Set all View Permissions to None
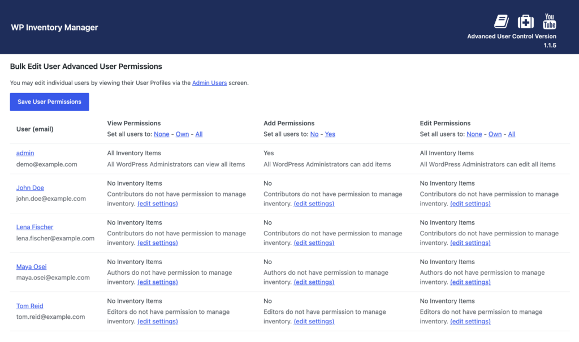This screenshot has height=342, width=579. coord(161,134)
